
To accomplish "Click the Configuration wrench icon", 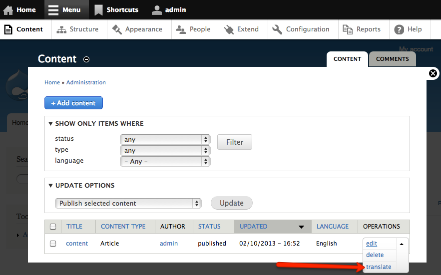I will tap(277, 29).
